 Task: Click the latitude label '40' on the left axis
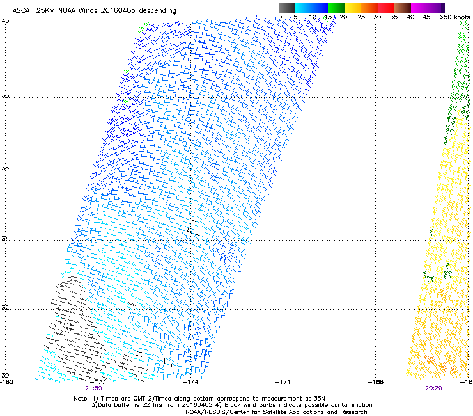[x=5, y=21]
